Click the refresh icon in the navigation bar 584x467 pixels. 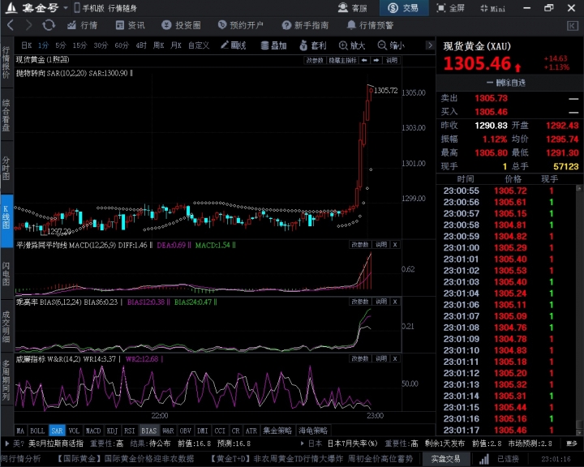[x=49, y=25]
